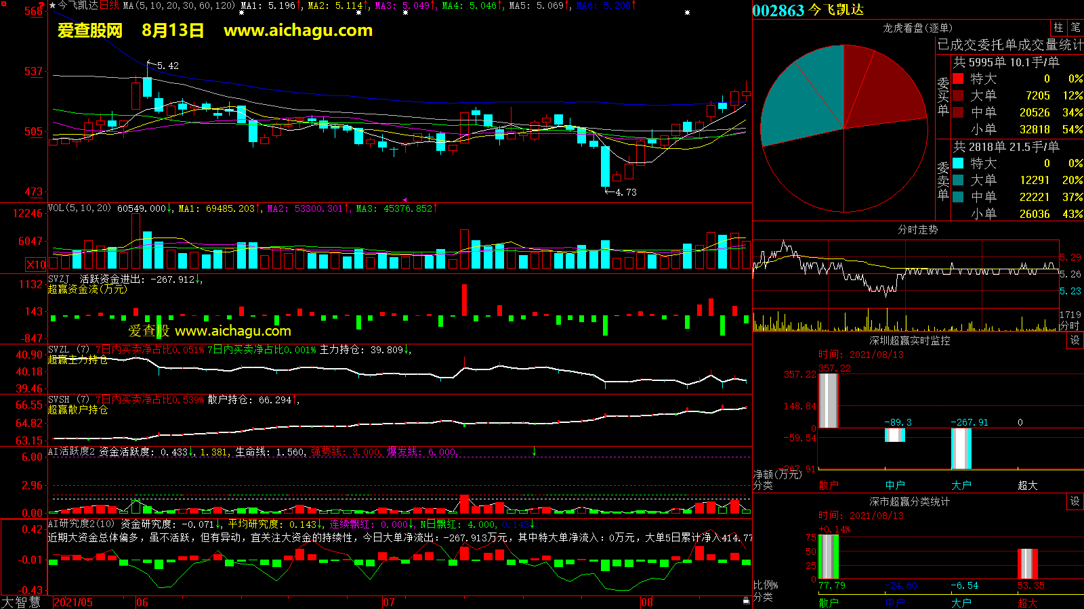Open 设 settings for 深市超赢分类统计 panel
This screenshot has width=1084, height=609.
tap(1075, 501)
